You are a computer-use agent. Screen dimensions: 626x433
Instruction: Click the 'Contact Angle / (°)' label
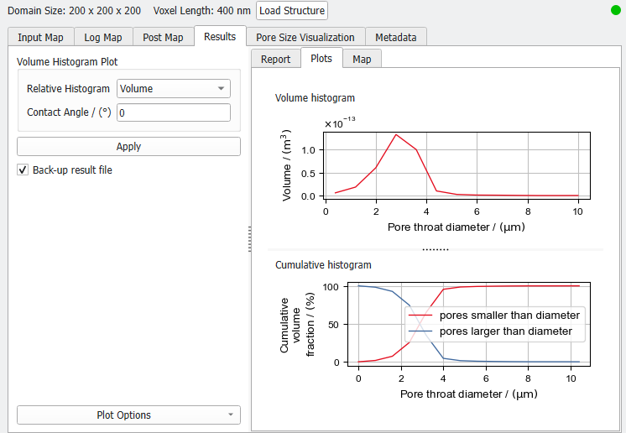click(x=69, y=112)
